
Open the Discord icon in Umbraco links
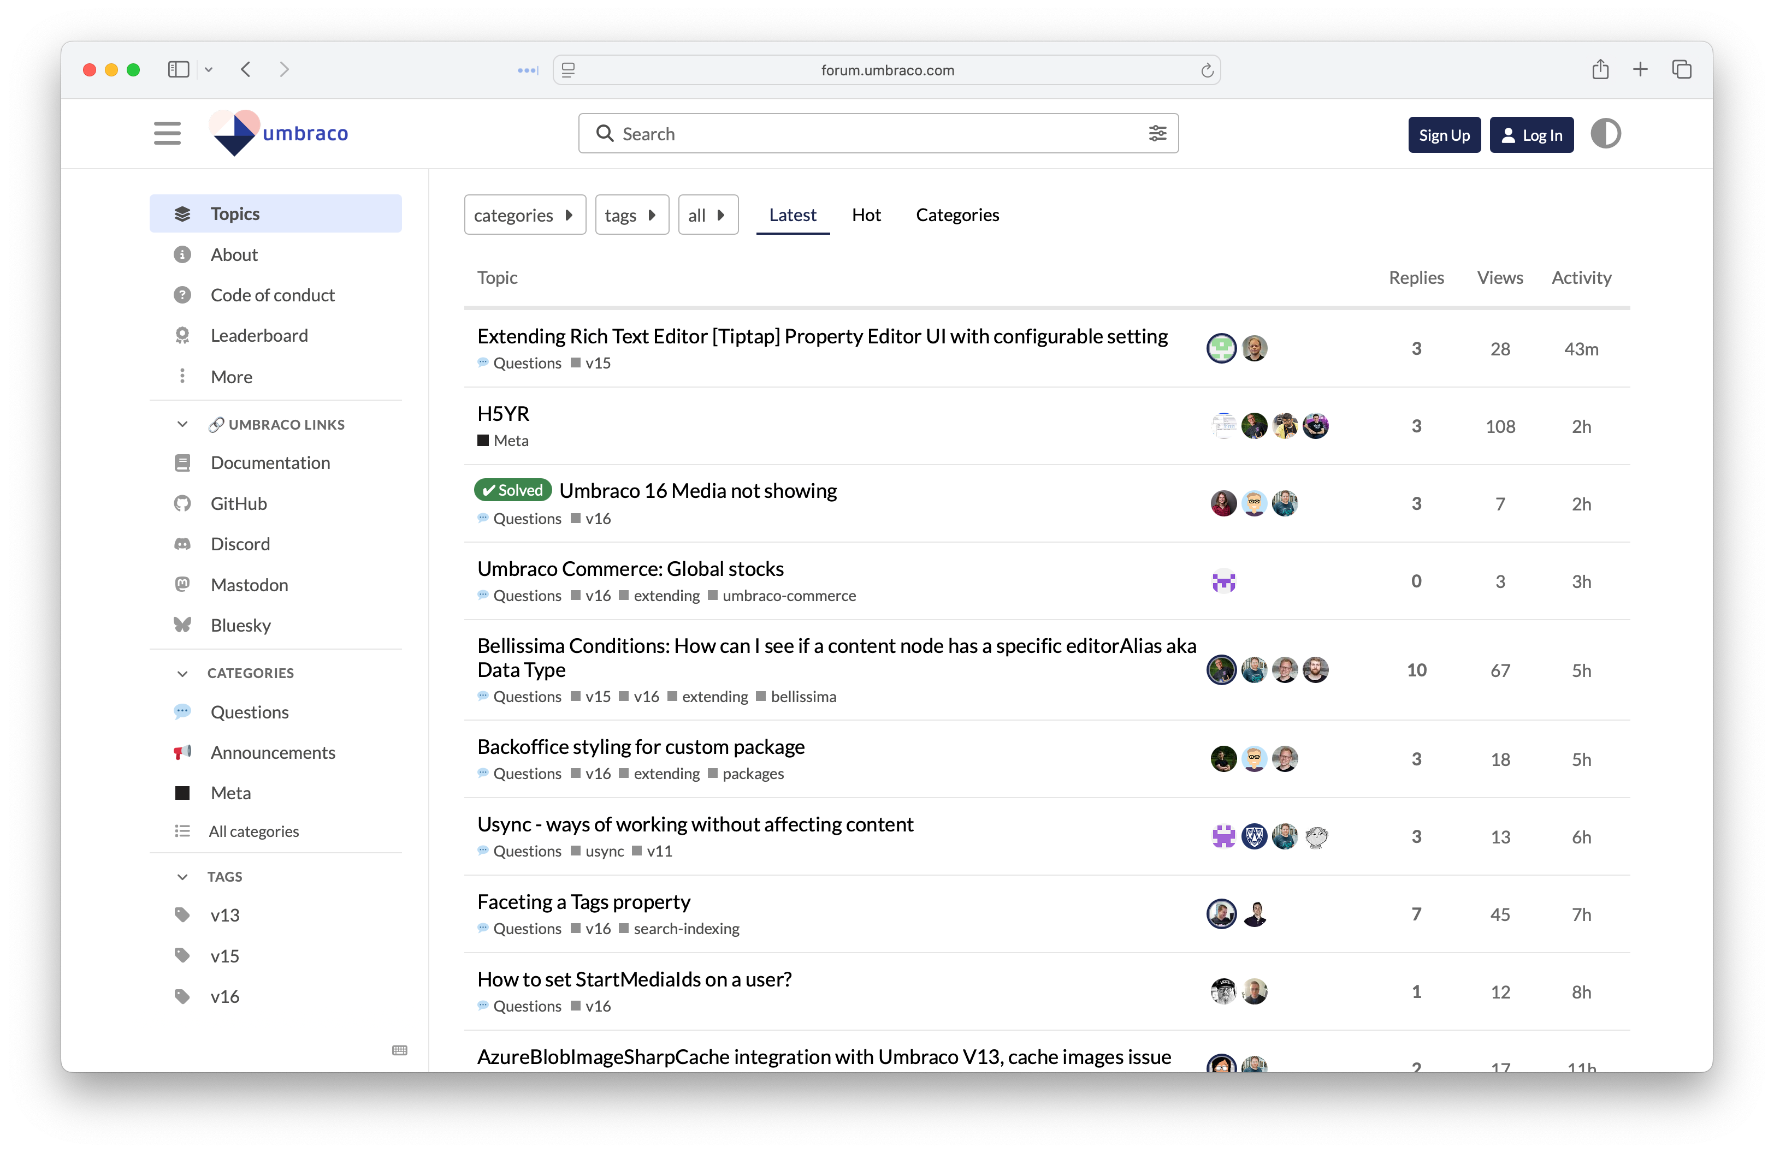(x=182, y=544)
